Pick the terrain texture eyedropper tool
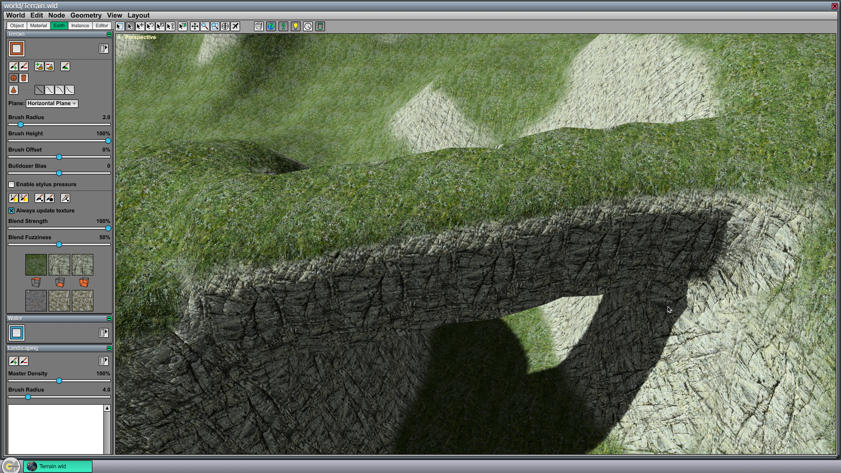Viewport: 841px width, 473px height. 65,198
